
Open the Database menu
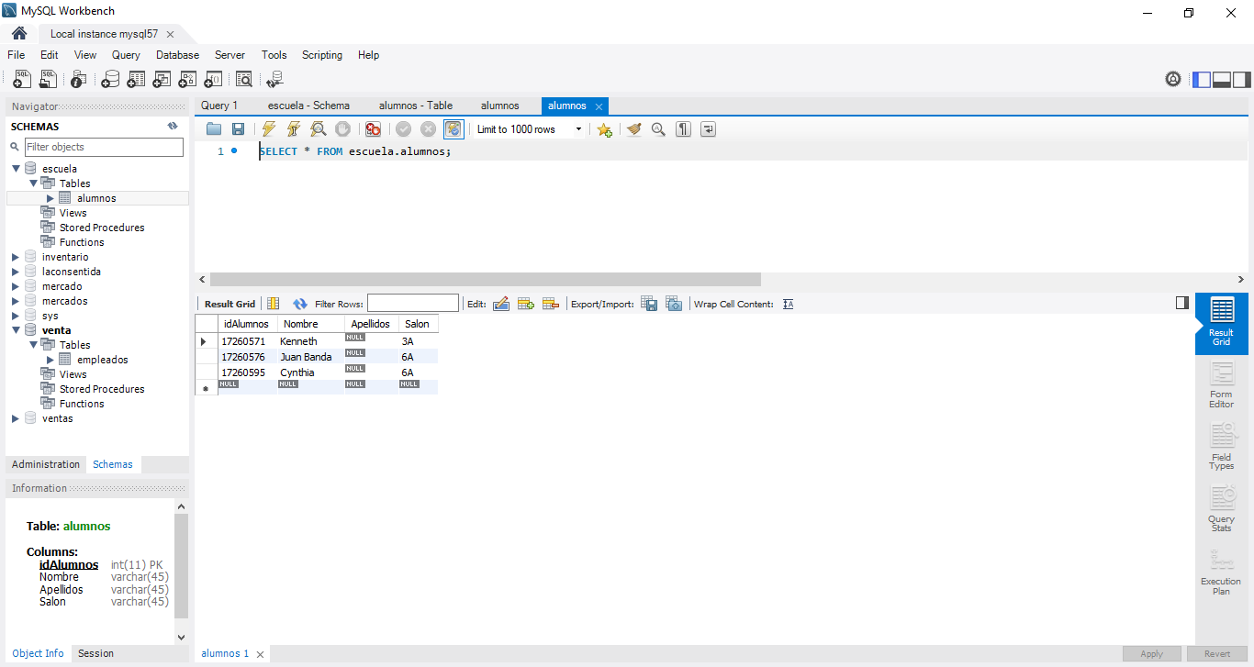177,55
